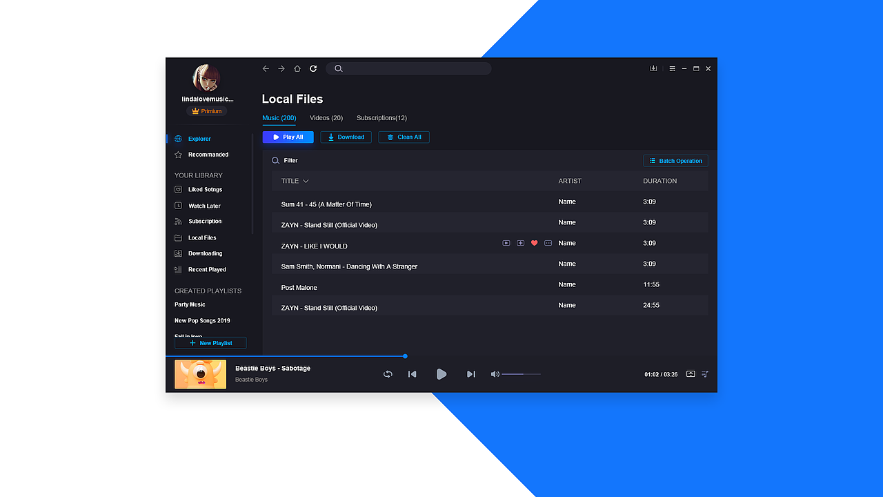Click the Play All button
The width and height of the screenshot is (883, 497).
pos(288,137)
